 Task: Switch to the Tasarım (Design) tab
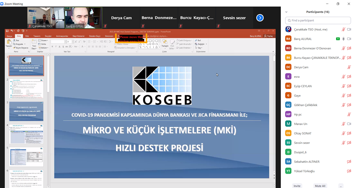(37, 36)
